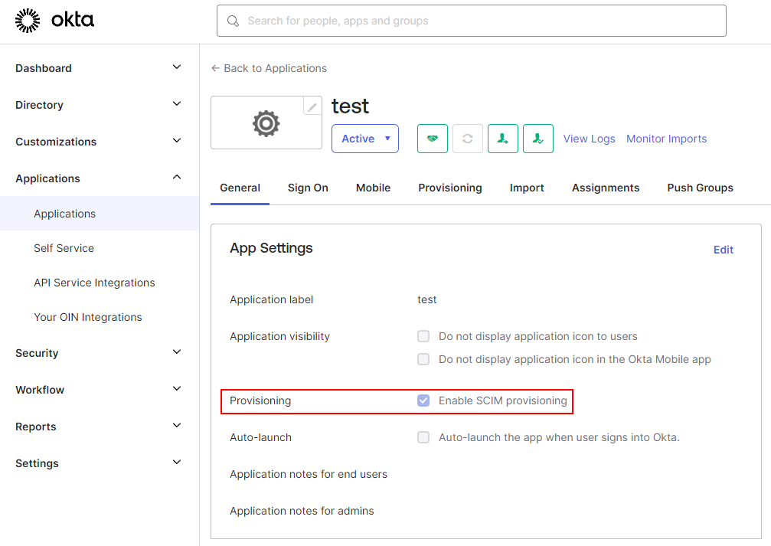Tick hide icon in Okta Mobile app checkbox

[x=423, y=359]
